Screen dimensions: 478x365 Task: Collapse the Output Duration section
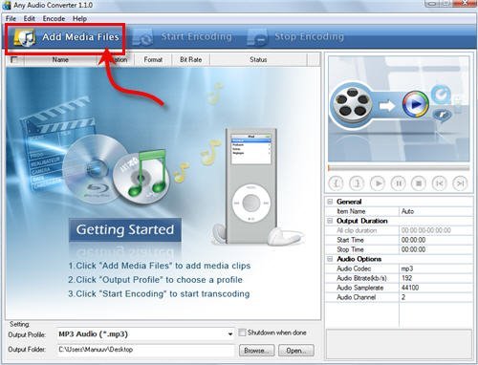330,221
